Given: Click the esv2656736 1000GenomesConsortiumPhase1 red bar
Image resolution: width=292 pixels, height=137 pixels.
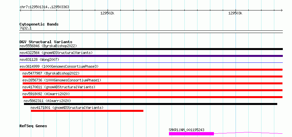Looking at the screenshot, I should [x=153, y=83].
